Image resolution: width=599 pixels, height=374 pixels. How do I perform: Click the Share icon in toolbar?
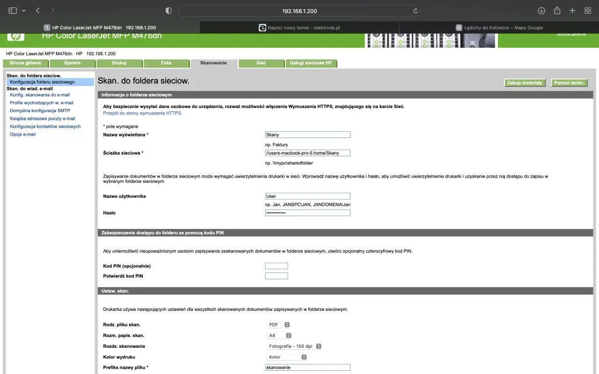coord(557,10)
